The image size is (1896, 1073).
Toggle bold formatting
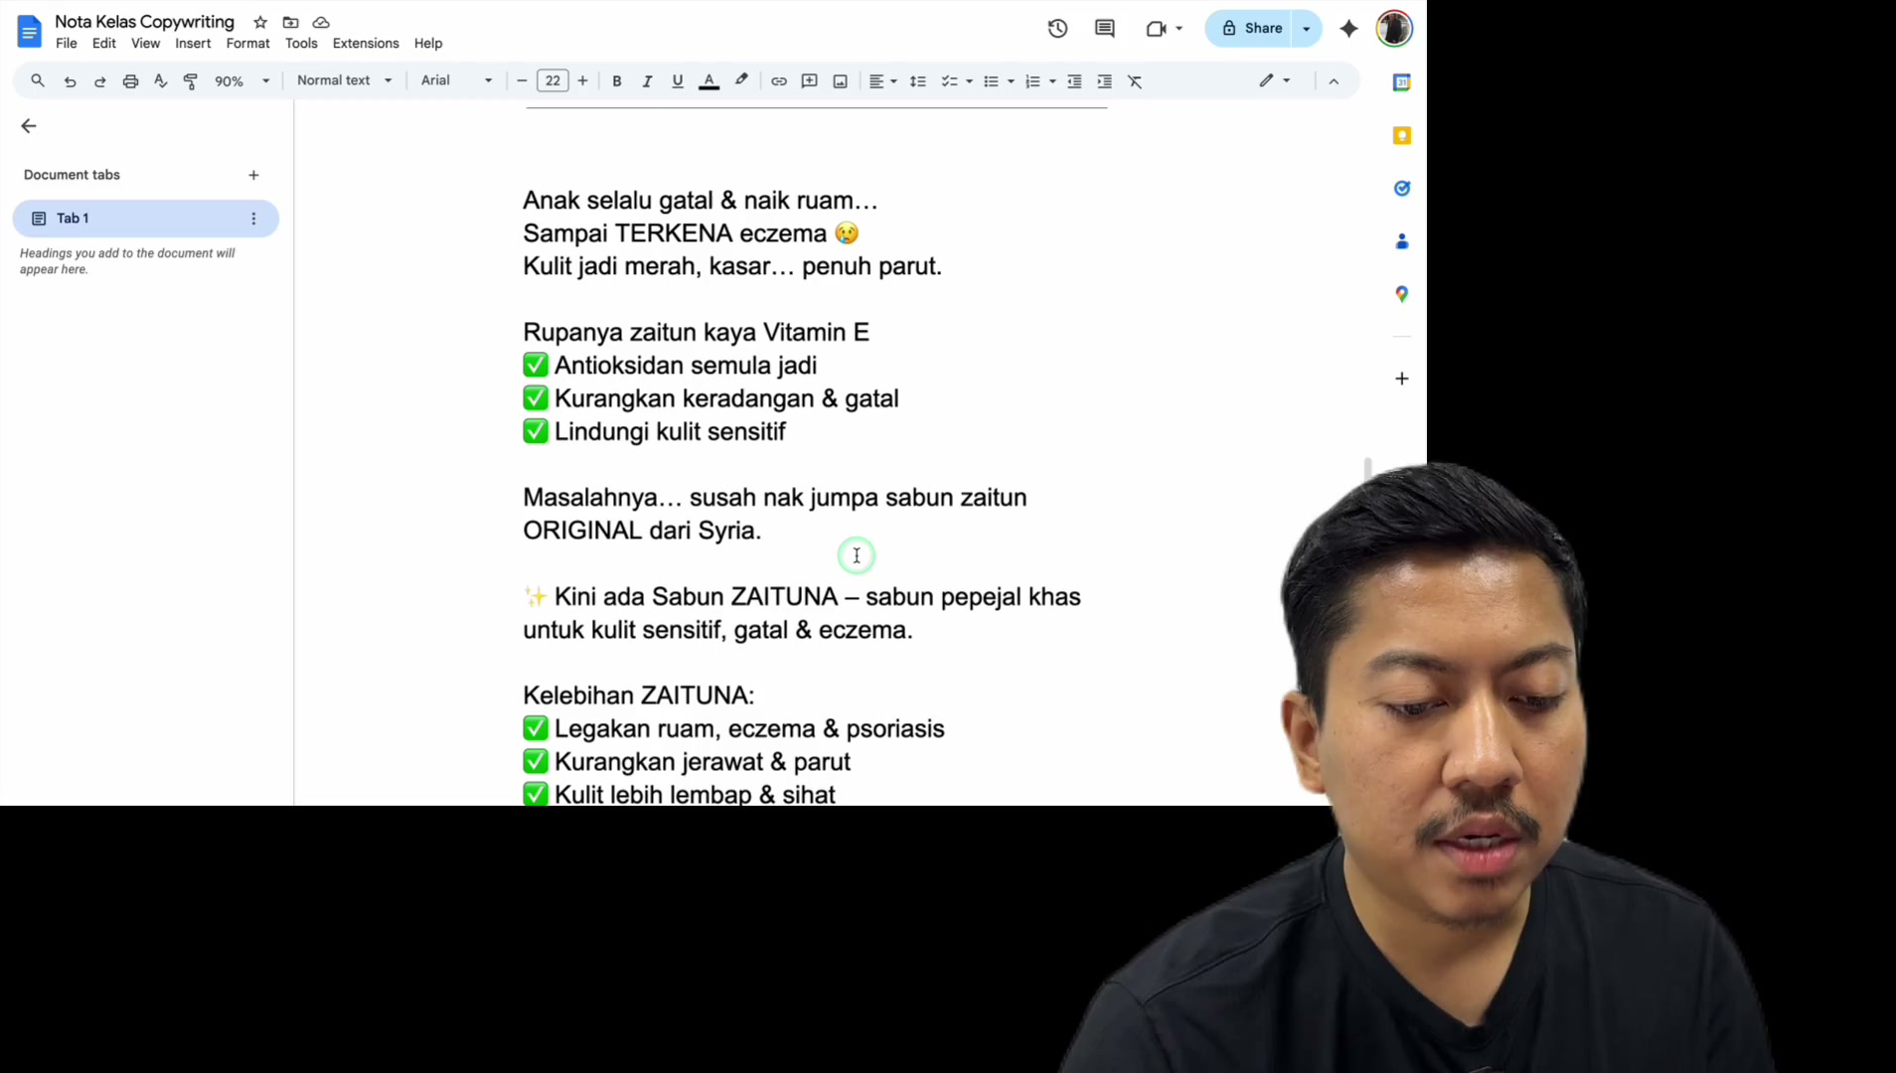click(x=617, y=81)
